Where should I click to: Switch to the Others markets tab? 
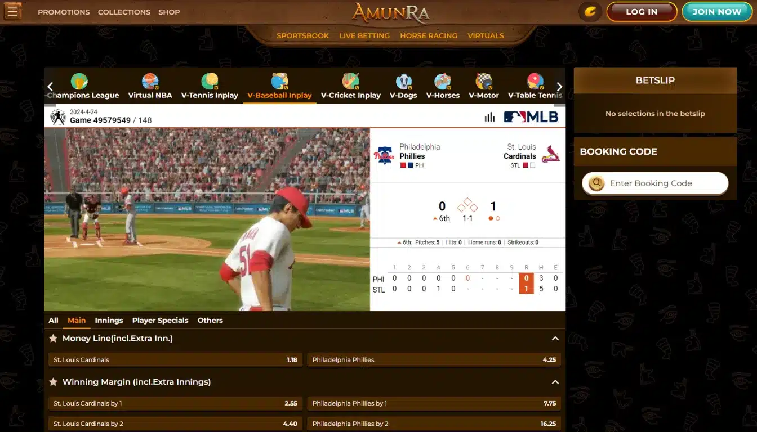210,320
